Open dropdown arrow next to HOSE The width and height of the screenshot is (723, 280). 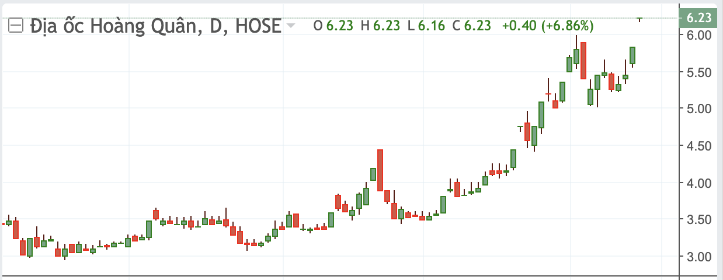(x=290, y=26)
